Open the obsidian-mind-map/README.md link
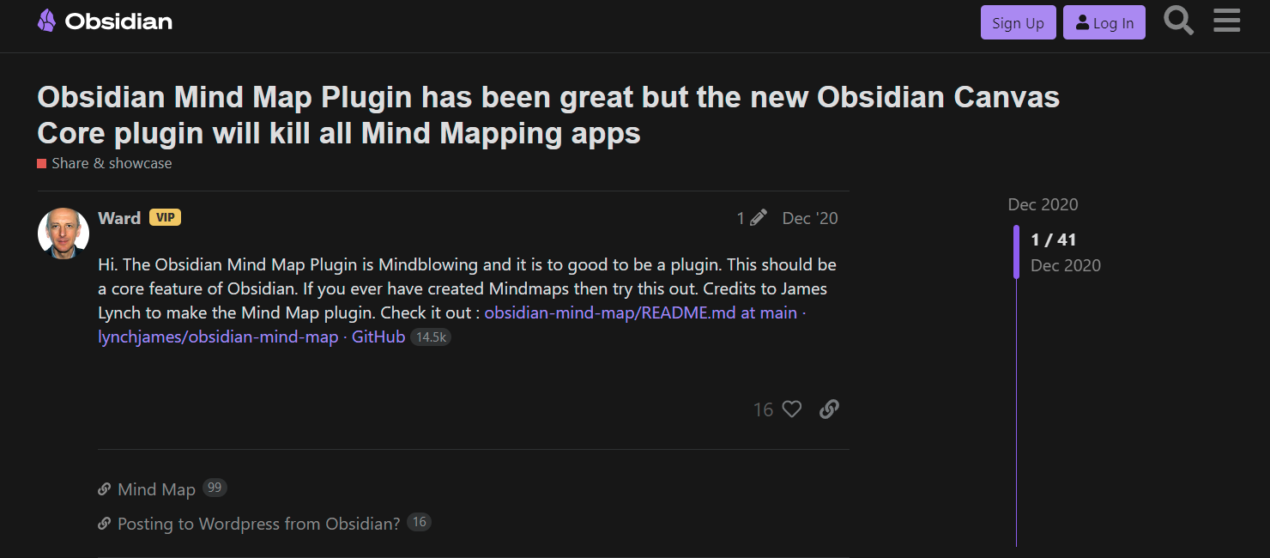 coord(640,312)
